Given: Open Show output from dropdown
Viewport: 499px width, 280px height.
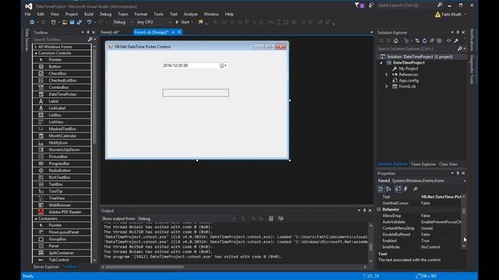Looking at the screenshot, I should [x=187, y=219].
